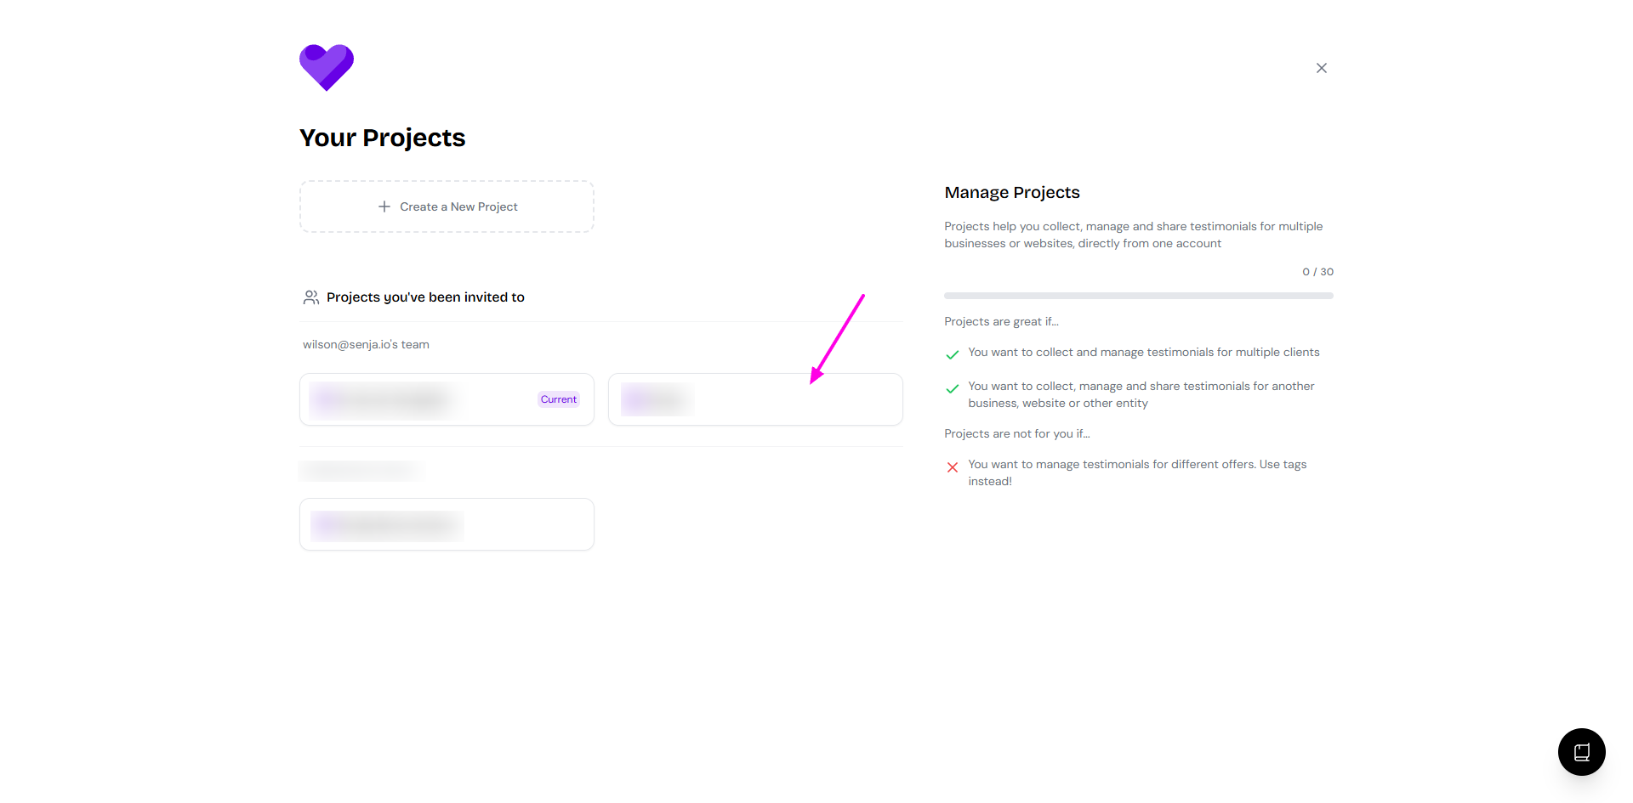
Task: Click the 'Projects are great if...' text
Action: (1001, 322)
